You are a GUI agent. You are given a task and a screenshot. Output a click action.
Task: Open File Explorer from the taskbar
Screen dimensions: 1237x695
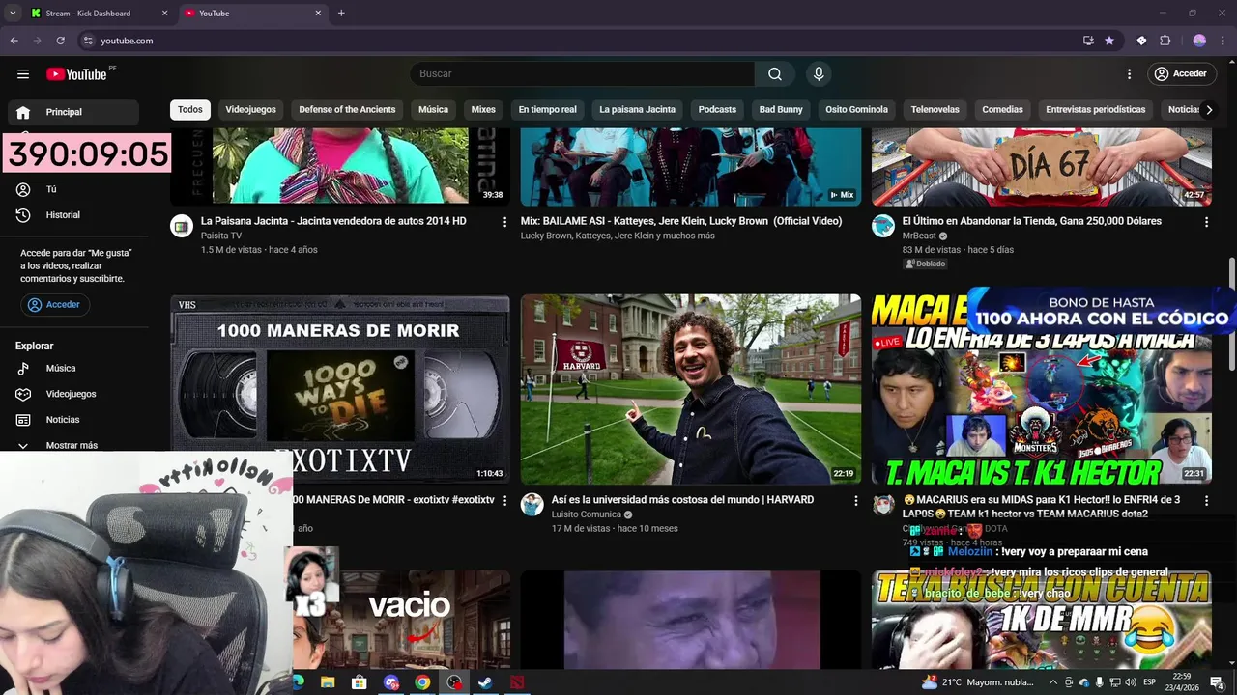coord(328,682)
